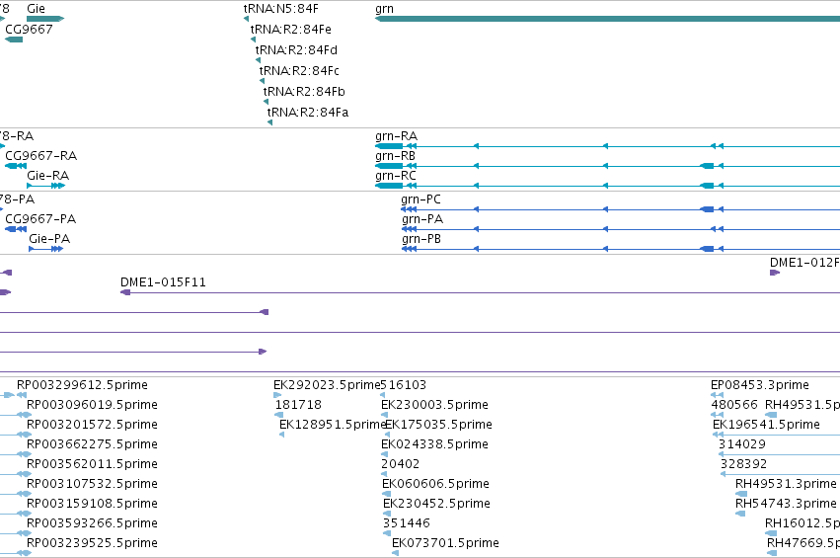Select RP003662275.5prime EST label
Viewport: 840px width, 558px height.
(x=92, y=444)
